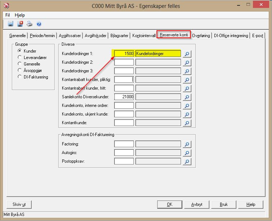Switch to the Avgiftssatser tab
The width and height of the screenshot is (272, 221).
70,36
